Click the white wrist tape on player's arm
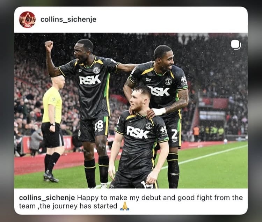Viewport: 262px width, 222px height. pos(159,112)
